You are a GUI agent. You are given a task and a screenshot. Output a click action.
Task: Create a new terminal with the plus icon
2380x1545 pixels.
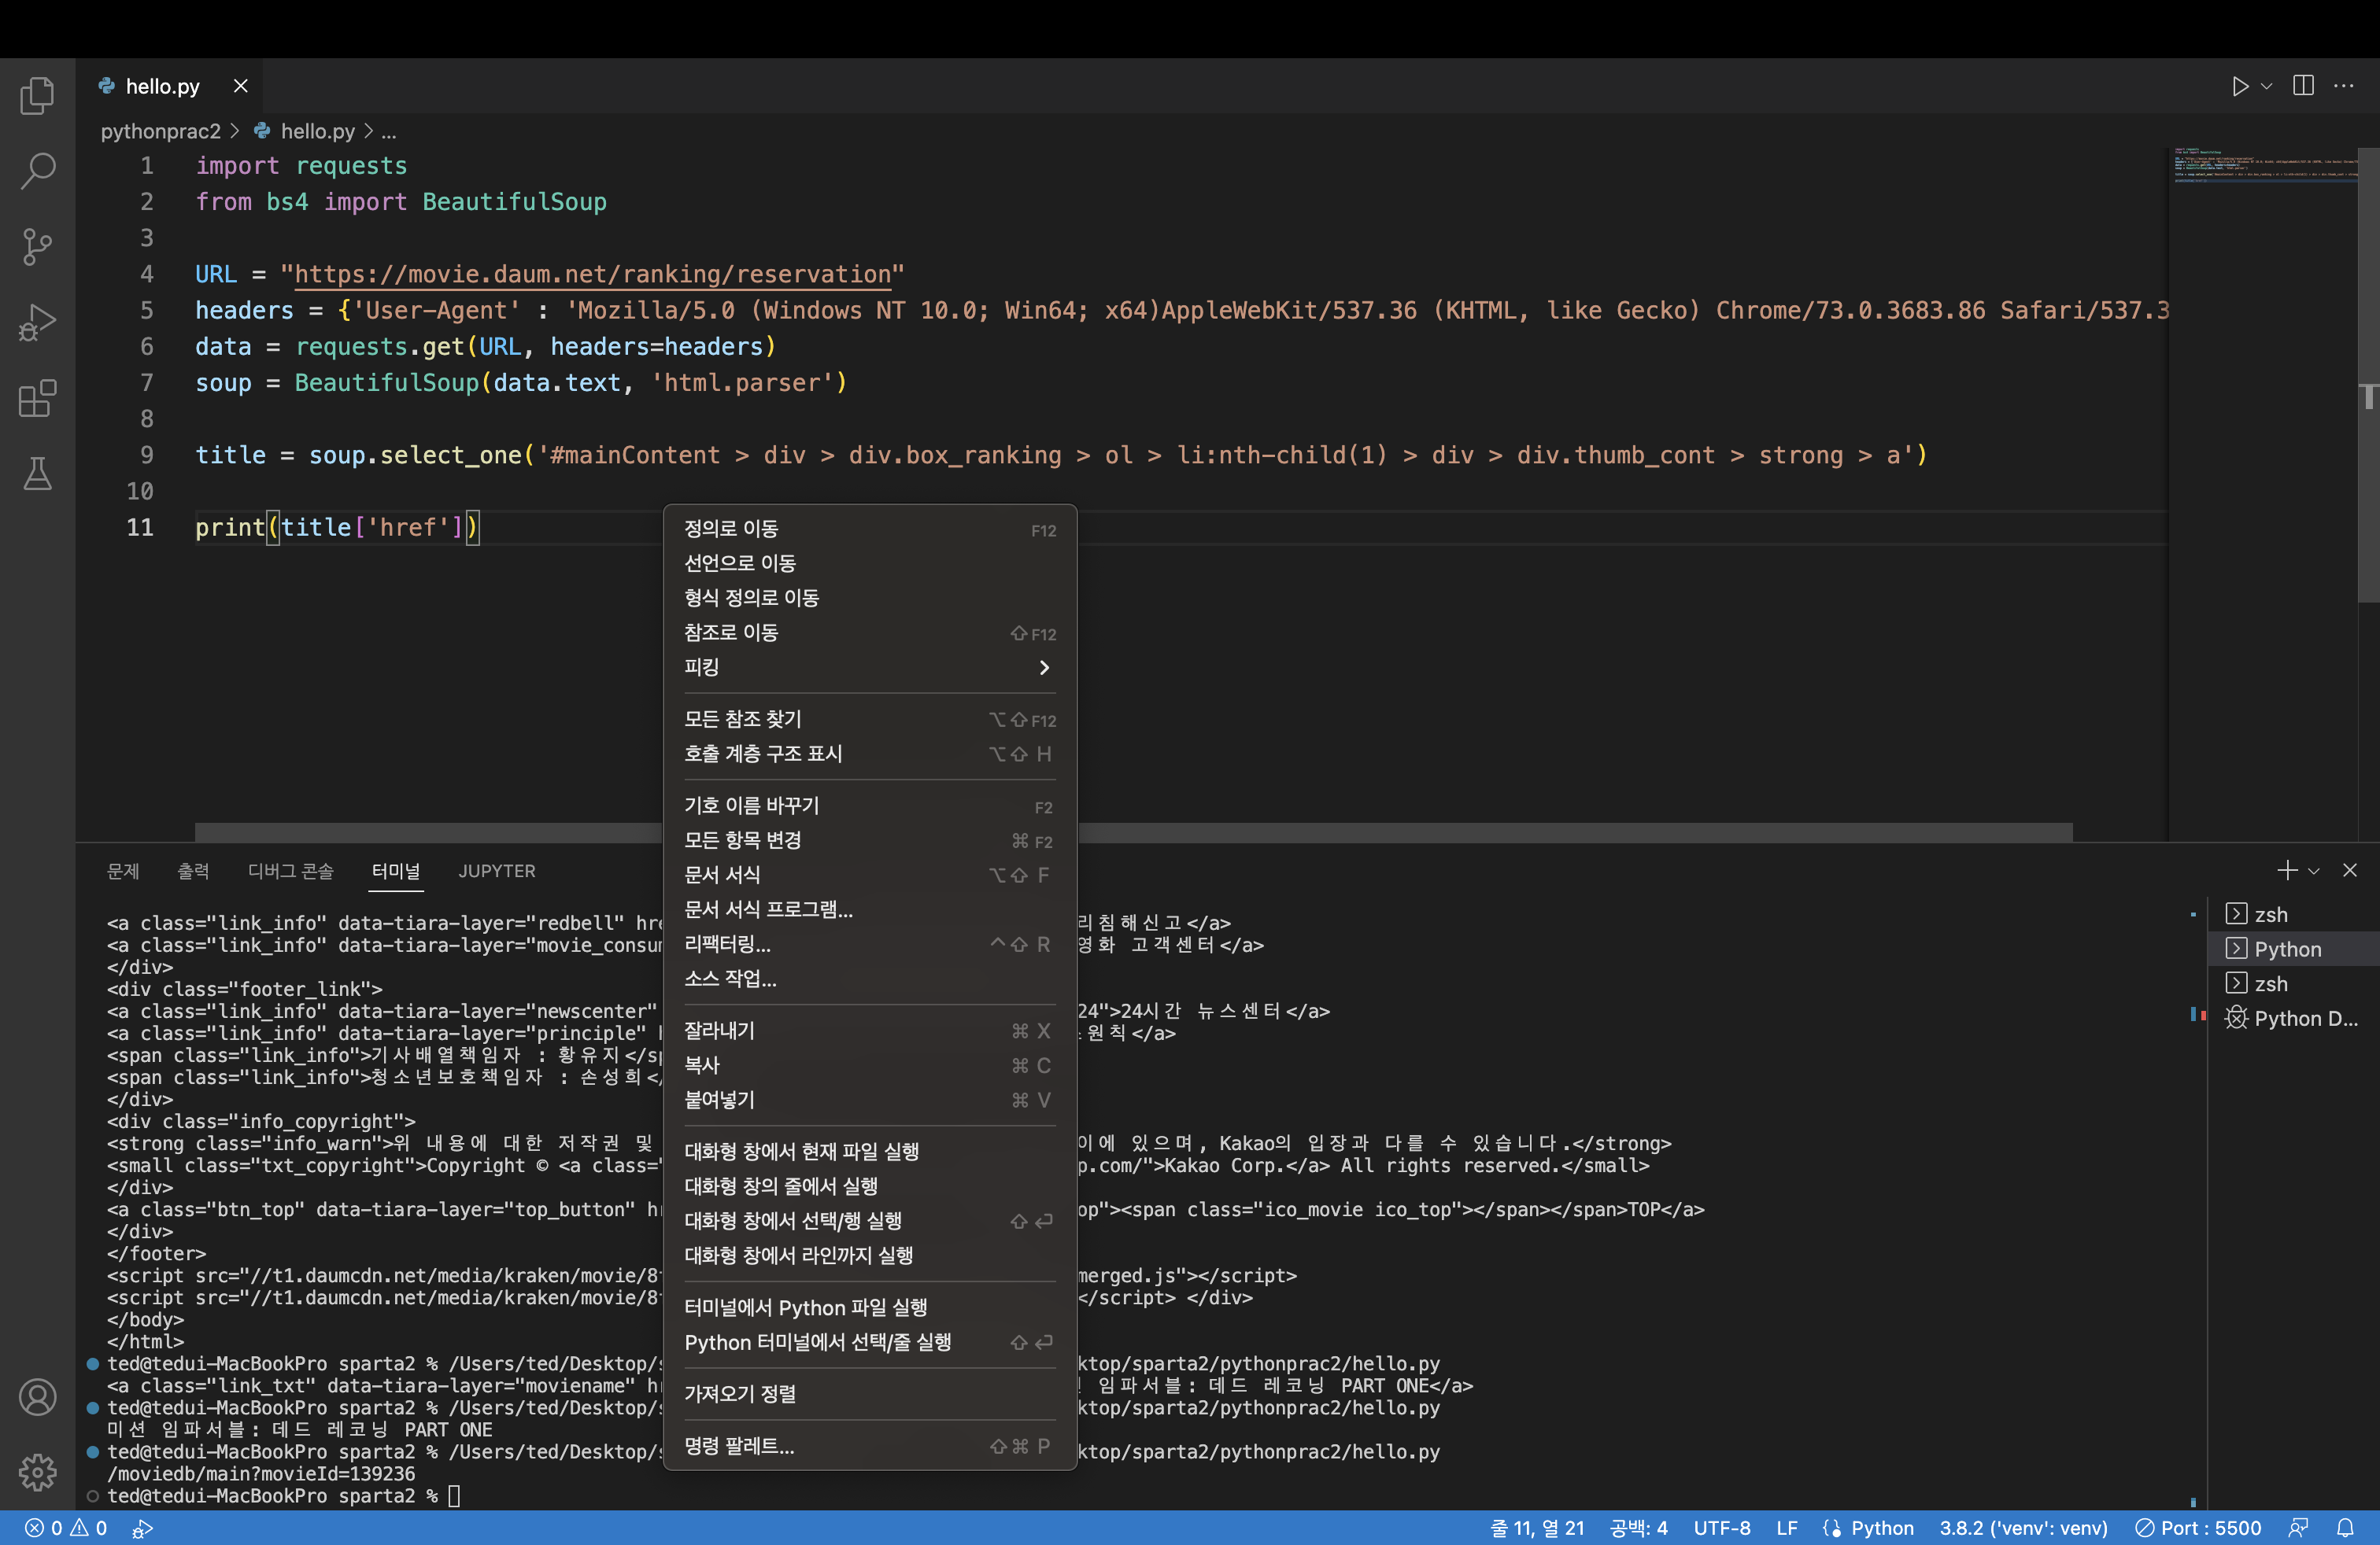click(2286, 870)
